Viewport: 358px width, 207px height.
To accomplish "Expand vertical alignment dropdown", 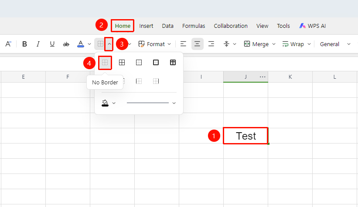I will tap(235, 44).
